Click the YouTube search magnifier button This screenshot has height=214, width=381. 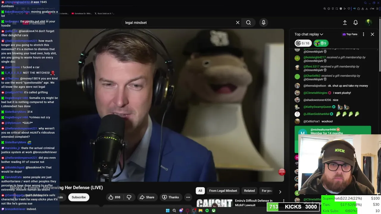248,23
